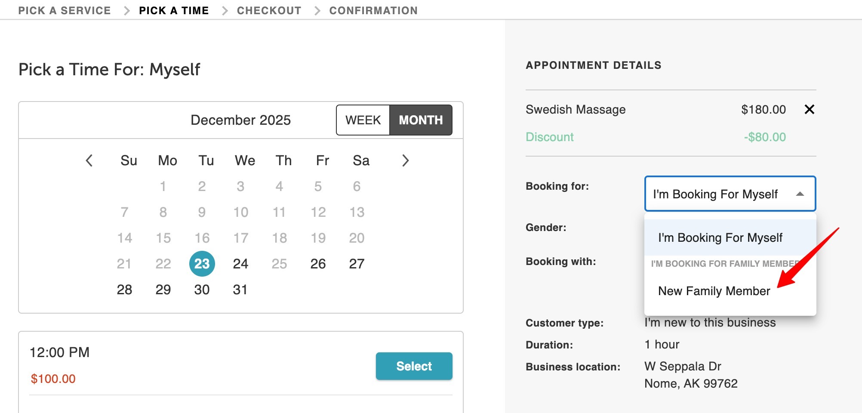The width and height of the screenshot is (862, 413).
Task: Choose I'm Booking For Myself option
Action: click(720, 238)
